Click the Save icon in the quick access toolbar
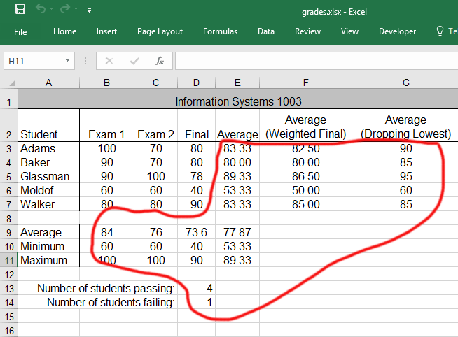Image resolution: width=458 pixels, height=337 pixels. pos(20,10)
